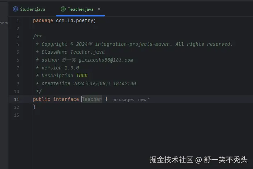Image resolution: width=253 pixels, height=169 pixels.
Task: Click the opening brace after Teacher
Action: (x=106, y=99)
